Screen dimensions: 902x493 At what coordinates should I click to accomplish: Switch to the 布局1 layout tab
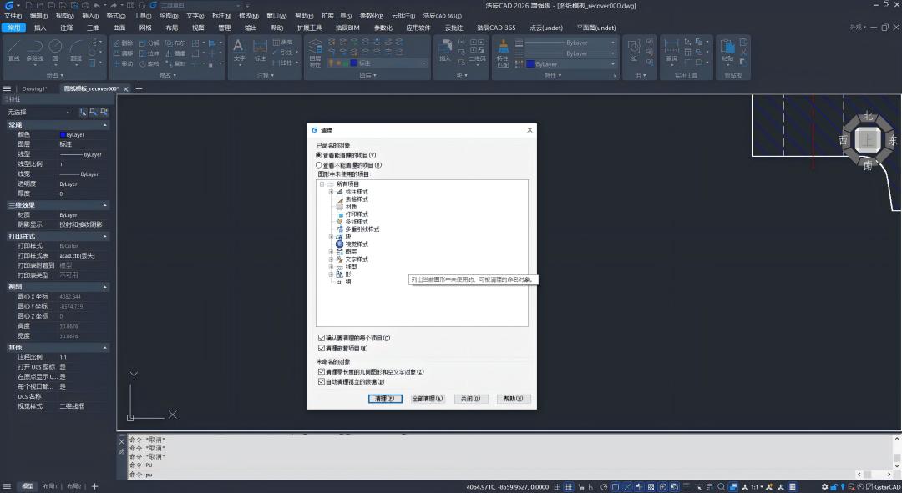pos(51,486)
